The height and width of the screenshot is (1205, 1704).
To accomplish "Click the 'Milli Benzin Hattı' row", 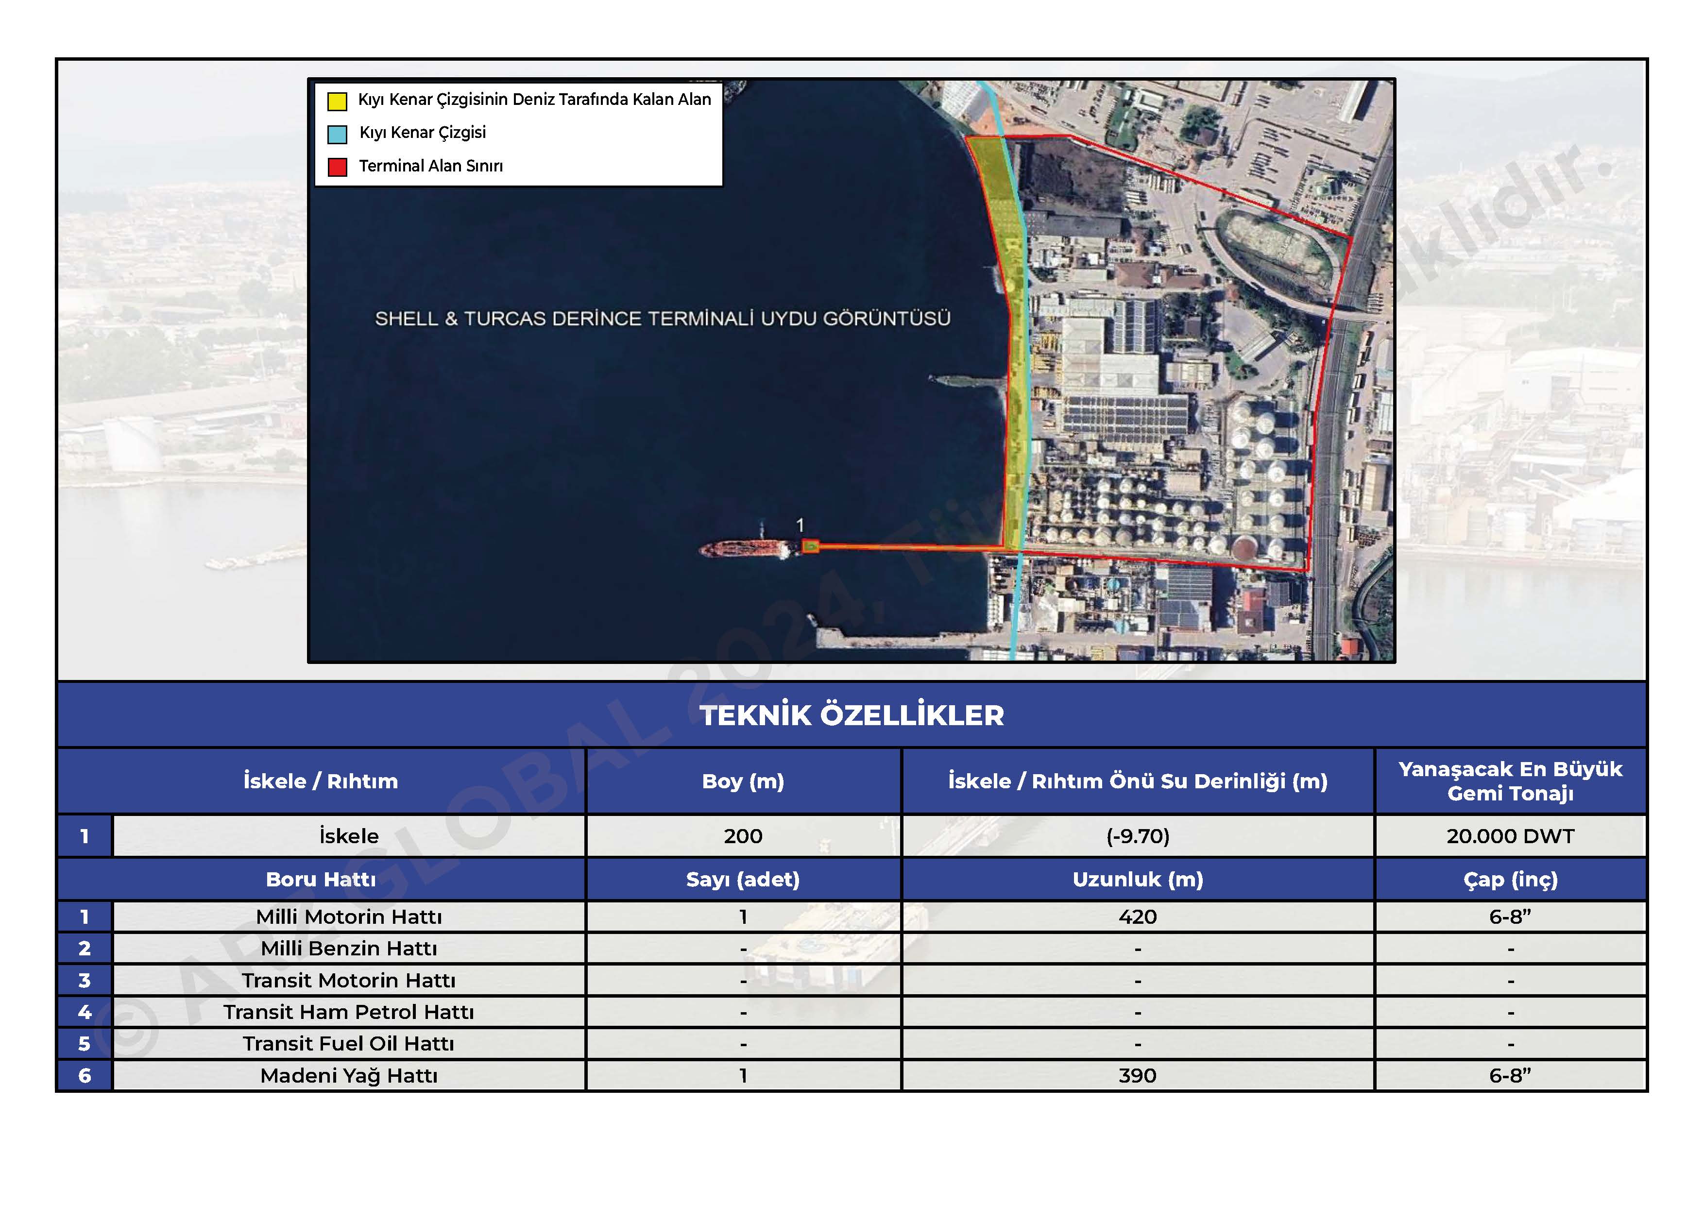I will 349,948.
